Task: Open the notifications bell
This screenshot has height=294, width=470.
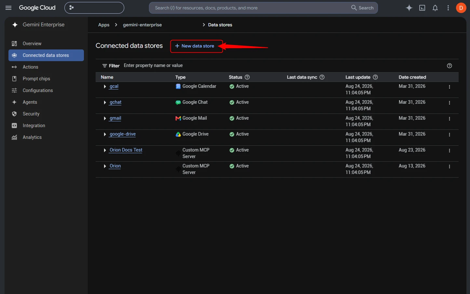Action: pos(435,8)
